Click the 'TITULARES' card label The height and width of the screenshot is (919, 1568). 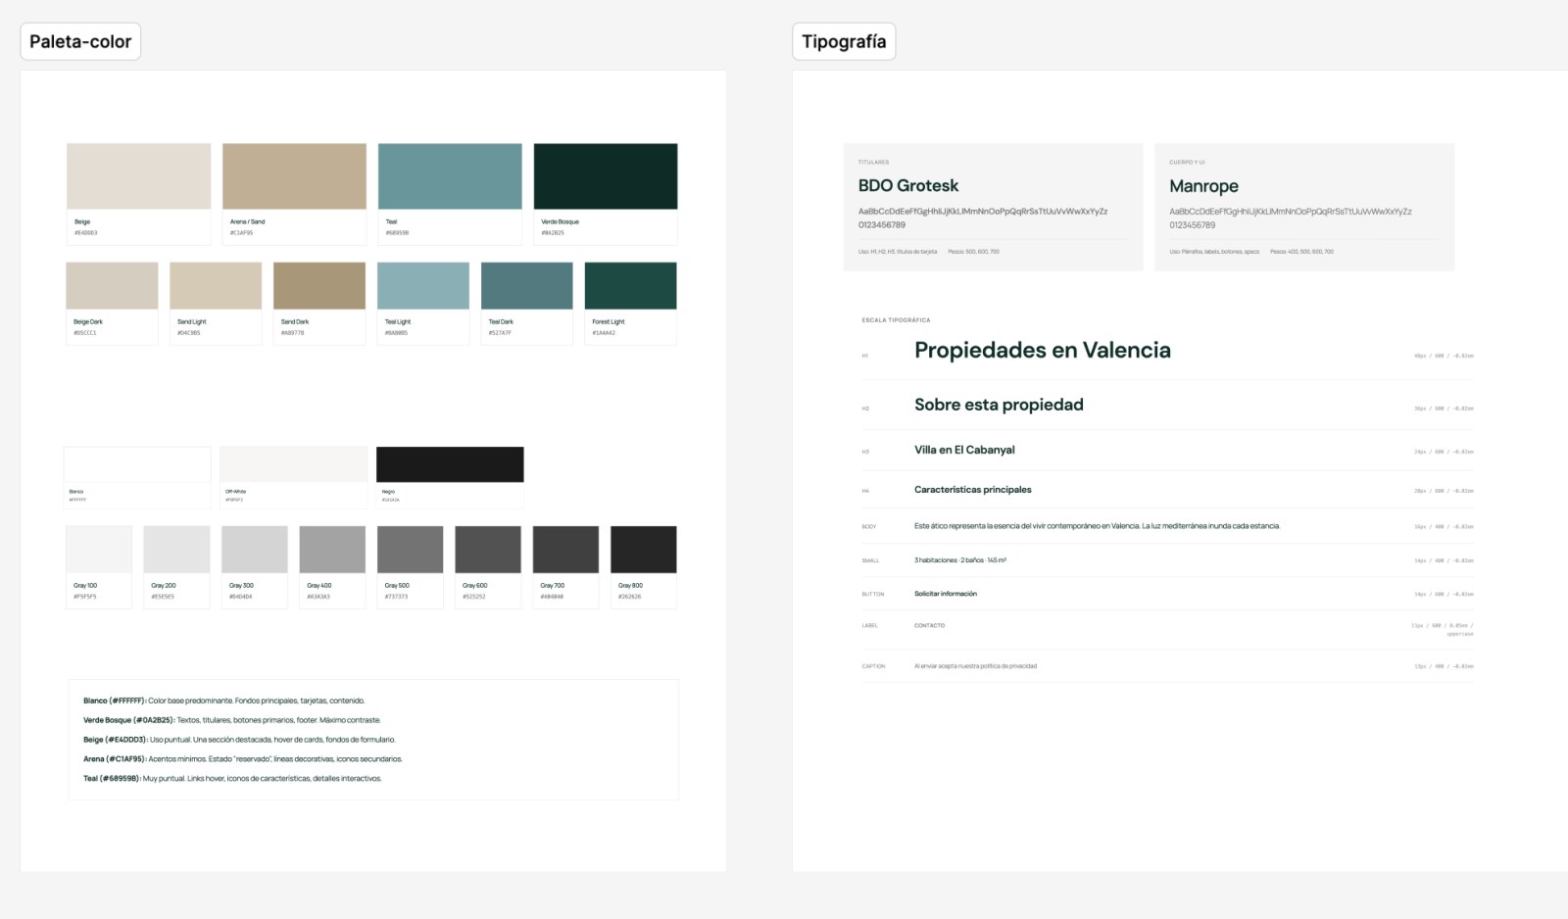(x=874, y=163)
